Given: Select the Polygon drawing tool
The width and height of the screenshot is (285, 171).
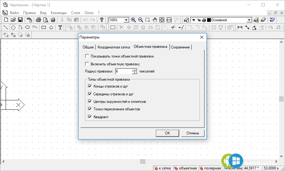Looking at the screenshot, I should 51,28.
